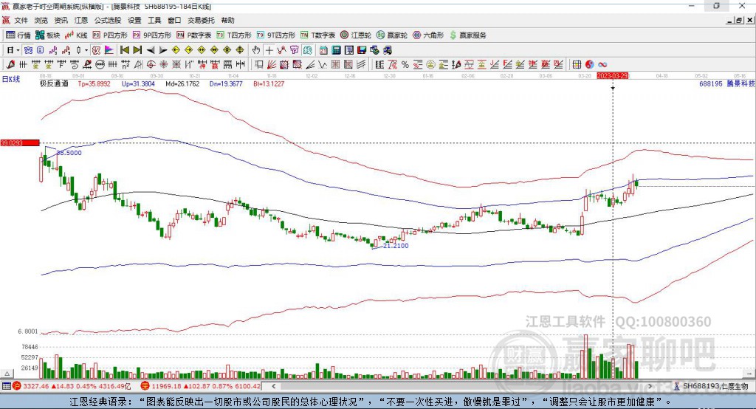Open the 浏览 menu

41,20
